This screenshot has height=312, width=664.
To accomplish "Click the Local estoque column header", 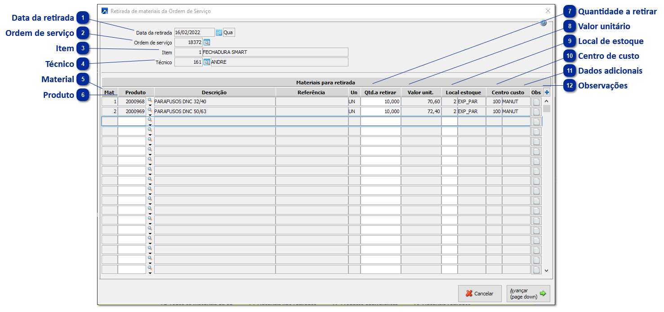I will click(463, 92).
